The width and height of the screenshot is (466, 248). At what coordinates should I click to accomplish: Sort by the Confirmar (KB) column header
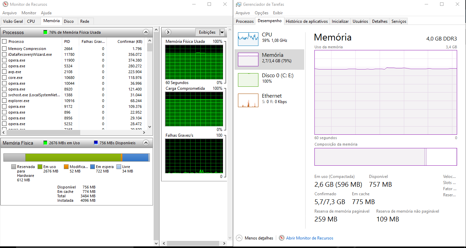coord(126,42)
